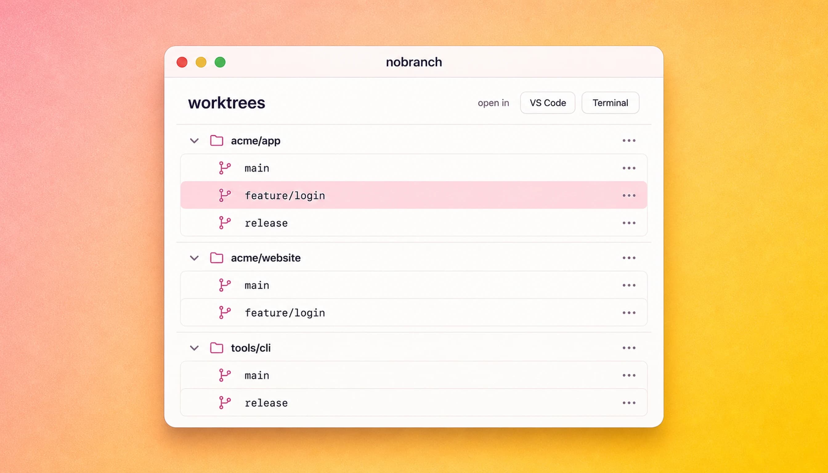
Task: Open more options for acme/app release worktree
Action: tap(629, 223)
